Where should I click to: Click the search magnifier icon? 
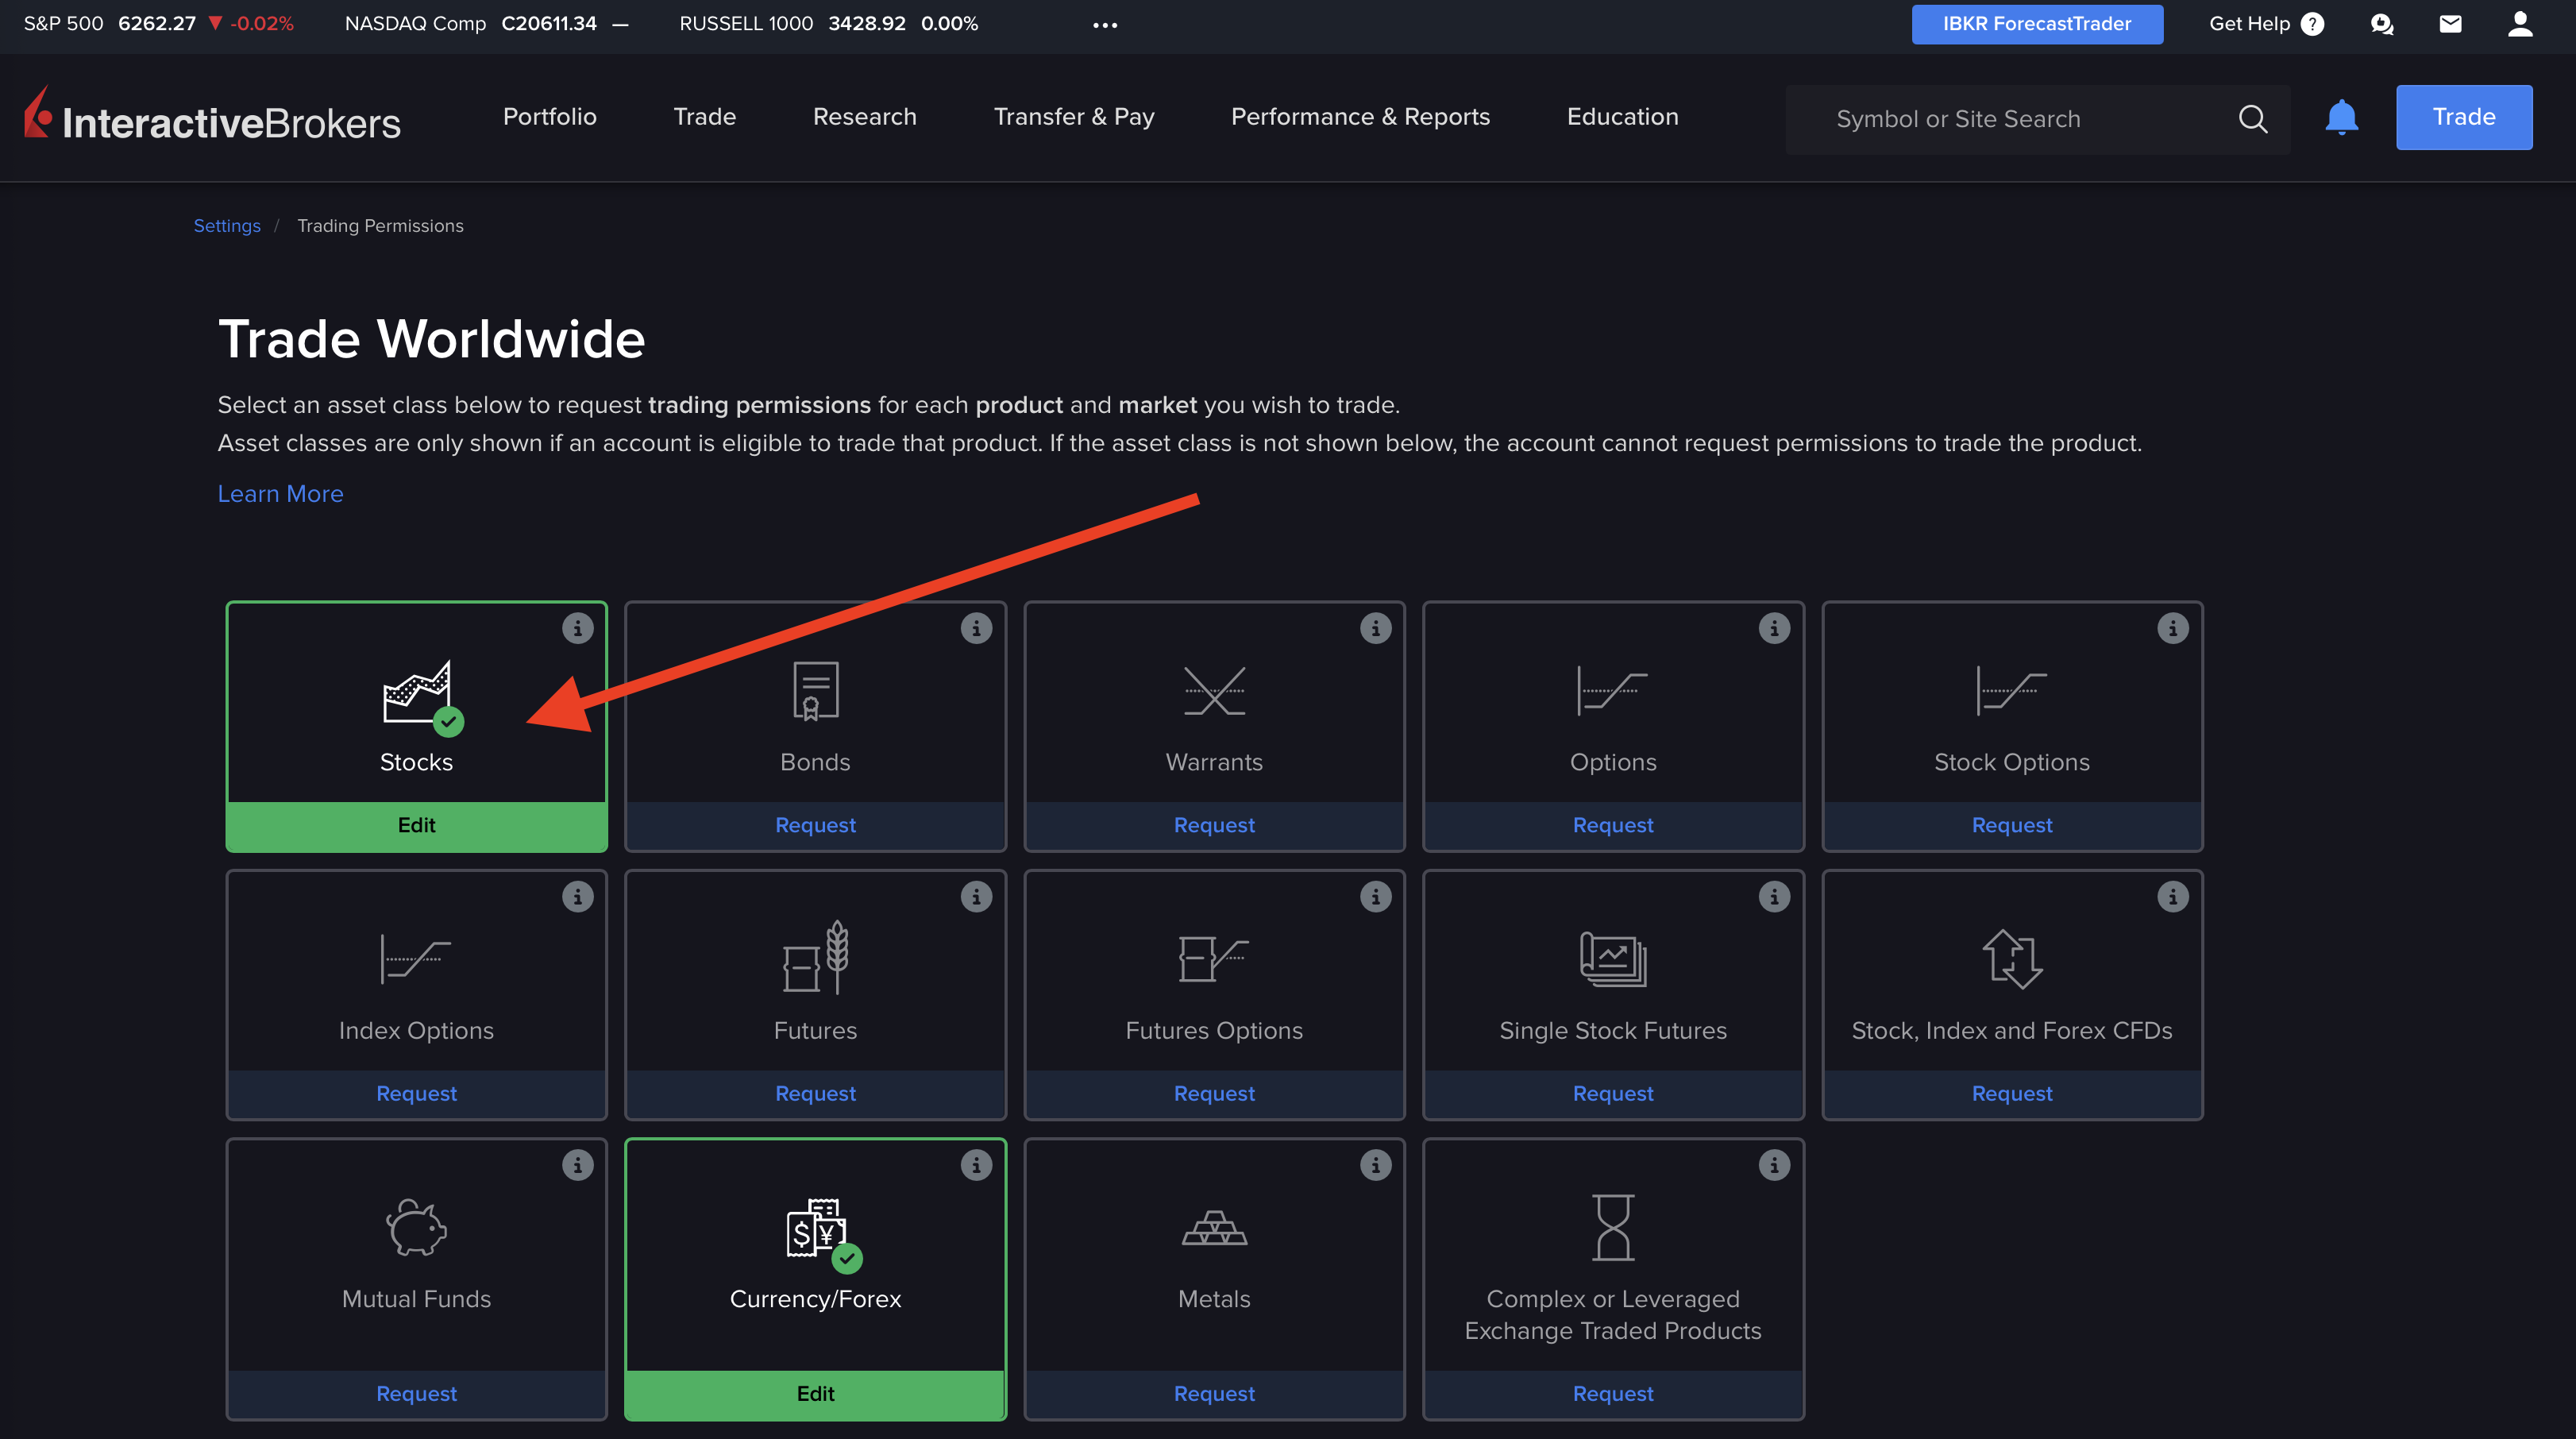(2252, 119)
